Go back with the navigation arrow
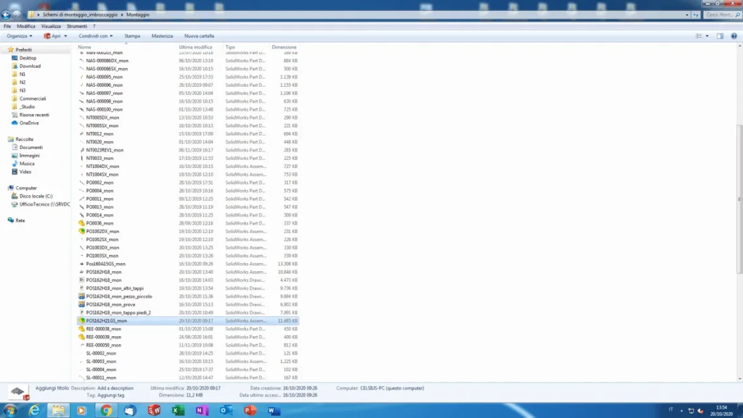Image resolution: width=743 pixels, height=418 pixels. pyautogui.click(x=6, y=14)
